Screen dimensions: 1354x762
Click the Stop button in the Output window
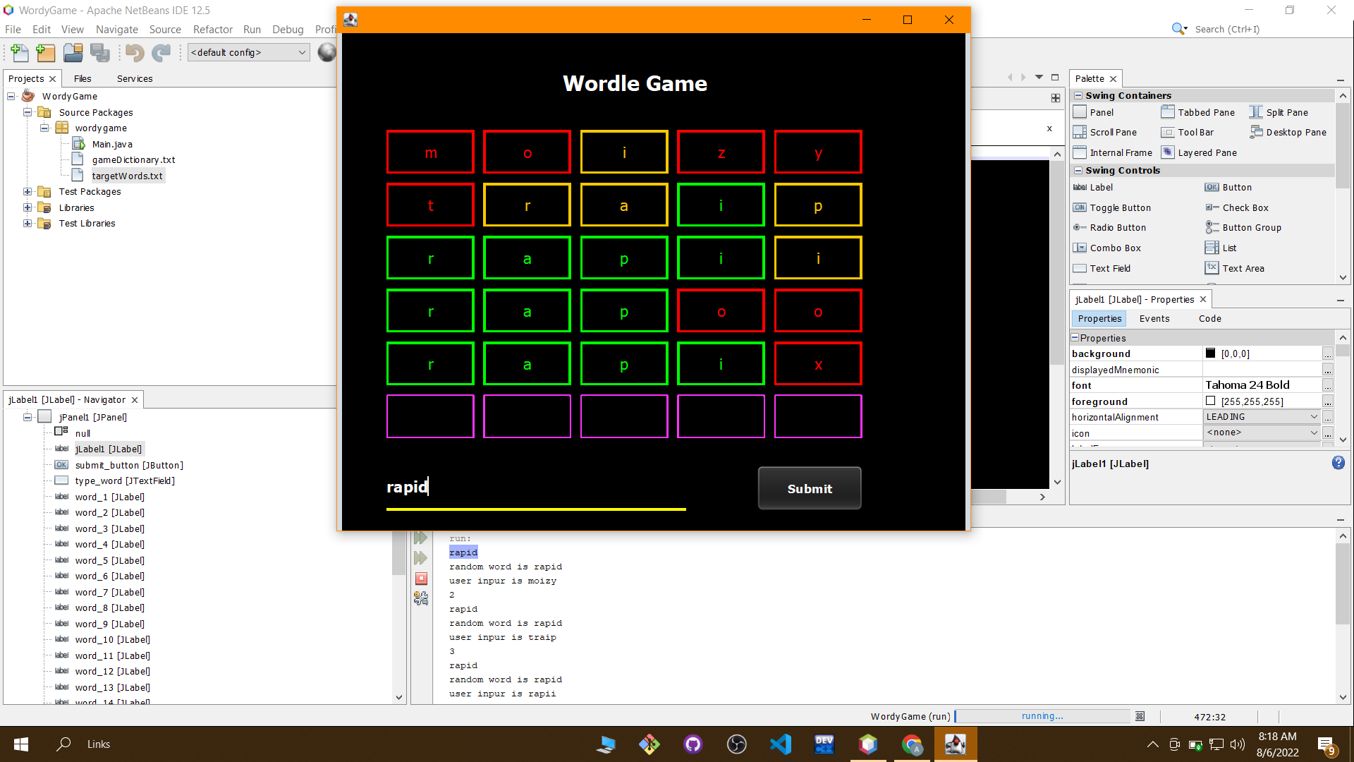coord(421,579)
